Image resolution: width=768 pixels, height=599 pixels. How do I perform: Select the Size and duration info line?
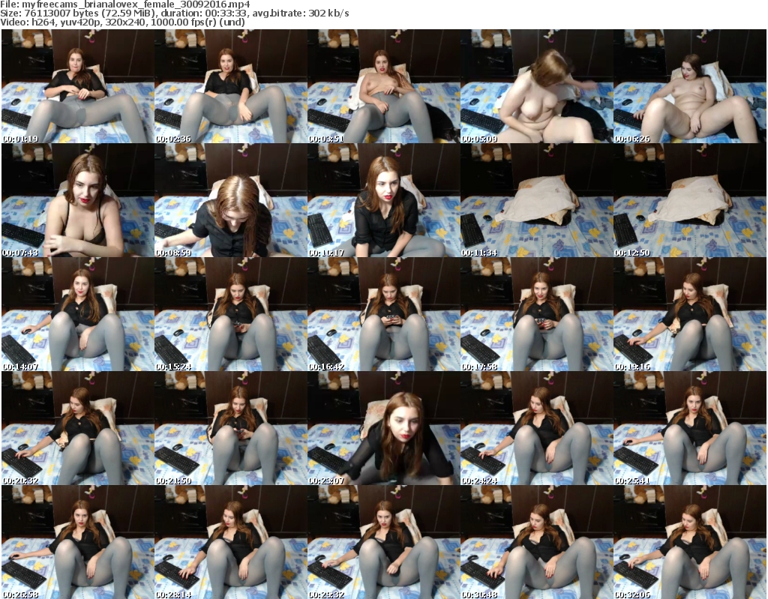(174, 13)
